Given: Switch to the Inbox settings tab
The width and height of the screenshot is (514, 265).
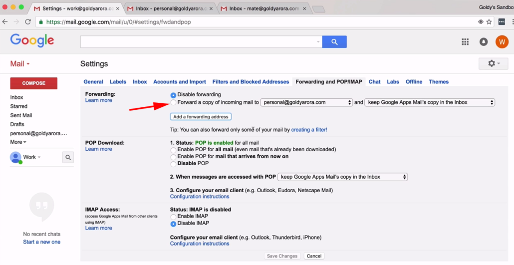Looking at the screenshot, I should tap(140, 82).
